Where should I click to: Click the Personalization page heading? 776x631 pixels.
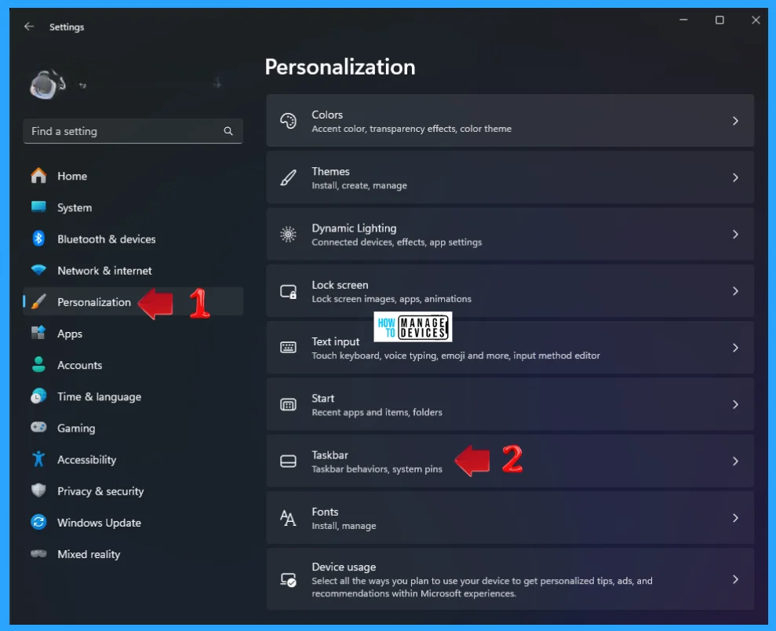[x=340, y=67]
